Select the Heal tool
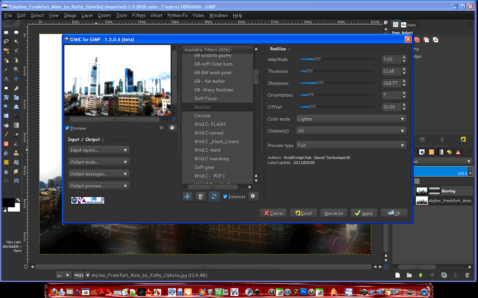 tap(6, 162)
